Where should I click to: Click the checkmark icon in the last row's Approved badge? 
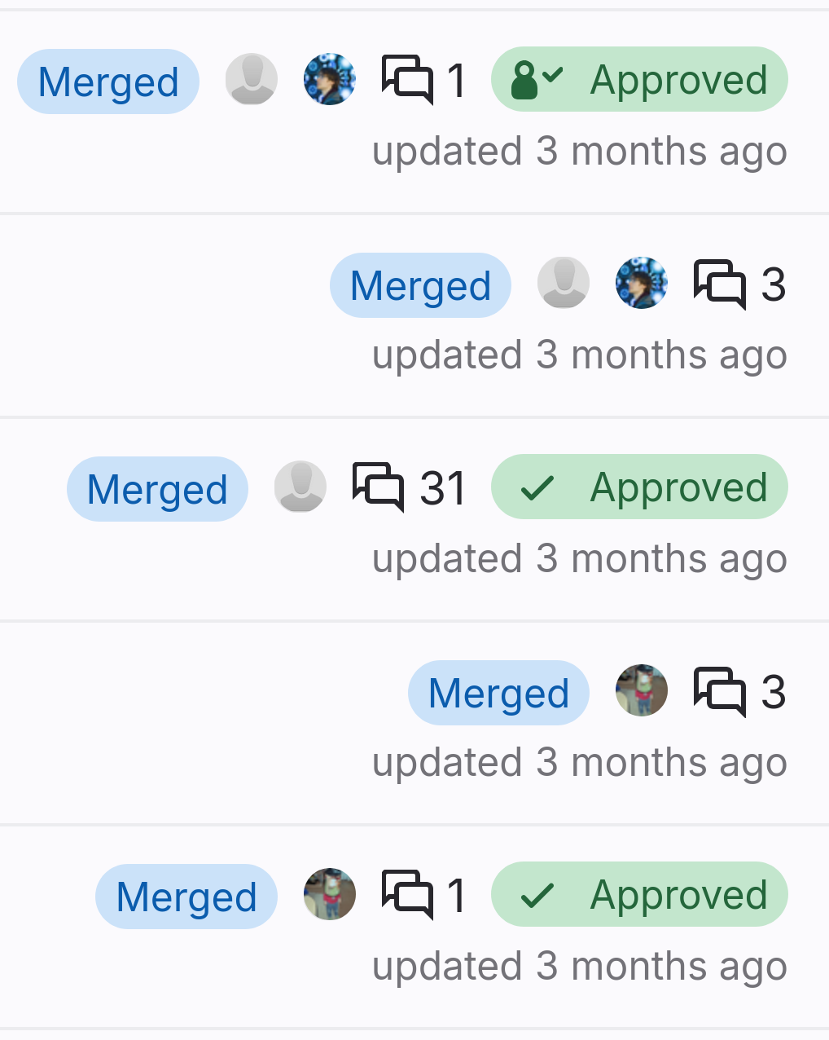[537, 896]
